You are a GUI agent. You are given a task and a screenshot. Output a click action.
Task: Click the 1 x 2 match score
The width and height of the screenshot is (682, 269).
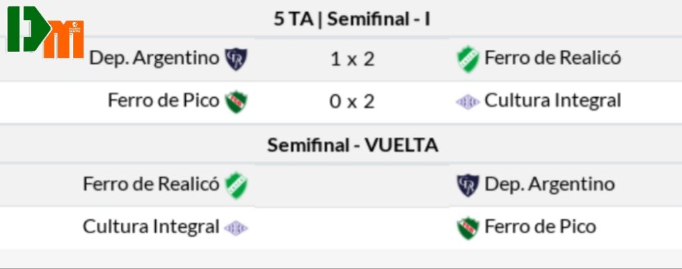tap(352, 59)
